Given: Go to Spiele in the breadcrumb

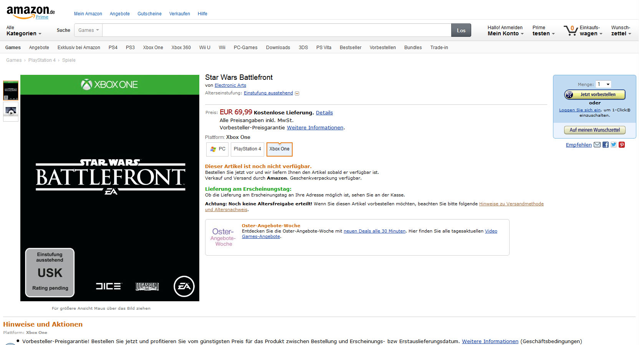Looking at the screenshot, I should tap(69, 60).
